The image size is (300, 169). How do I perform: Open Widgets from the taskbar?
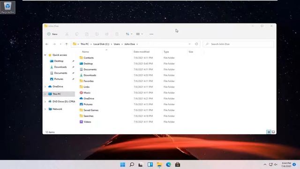pyautogui.click(x=150, y=165)
